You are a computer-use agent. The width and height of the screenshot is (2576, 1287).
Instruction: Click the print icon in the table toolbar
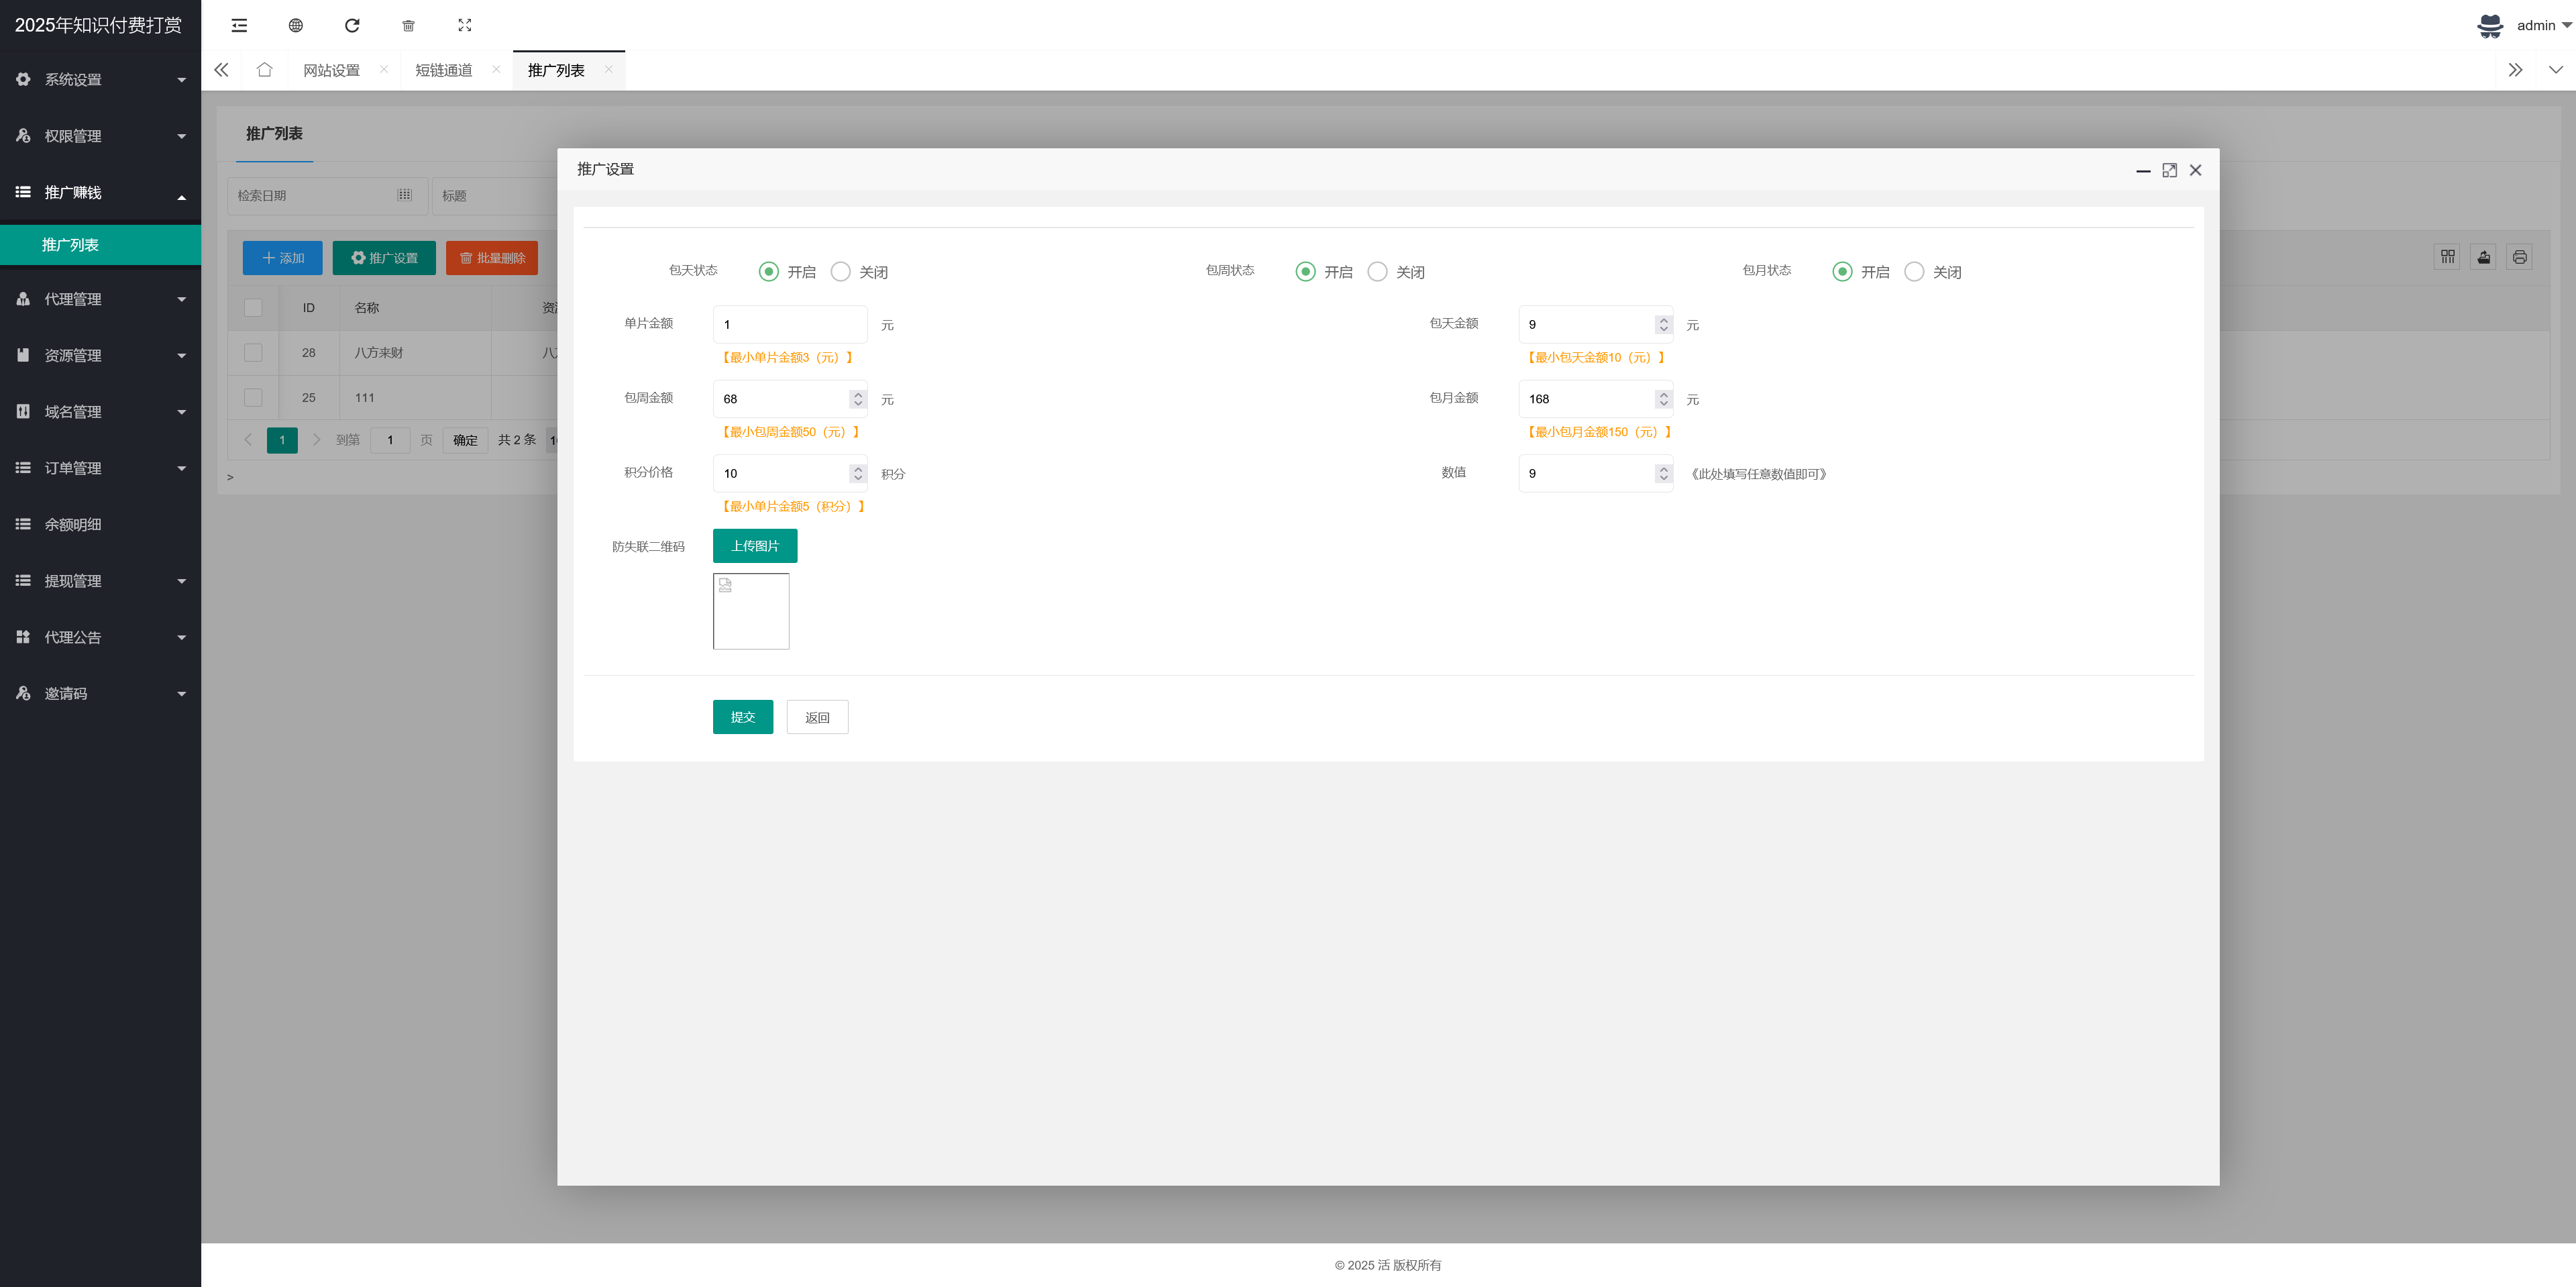click(x=2519, y=258)
